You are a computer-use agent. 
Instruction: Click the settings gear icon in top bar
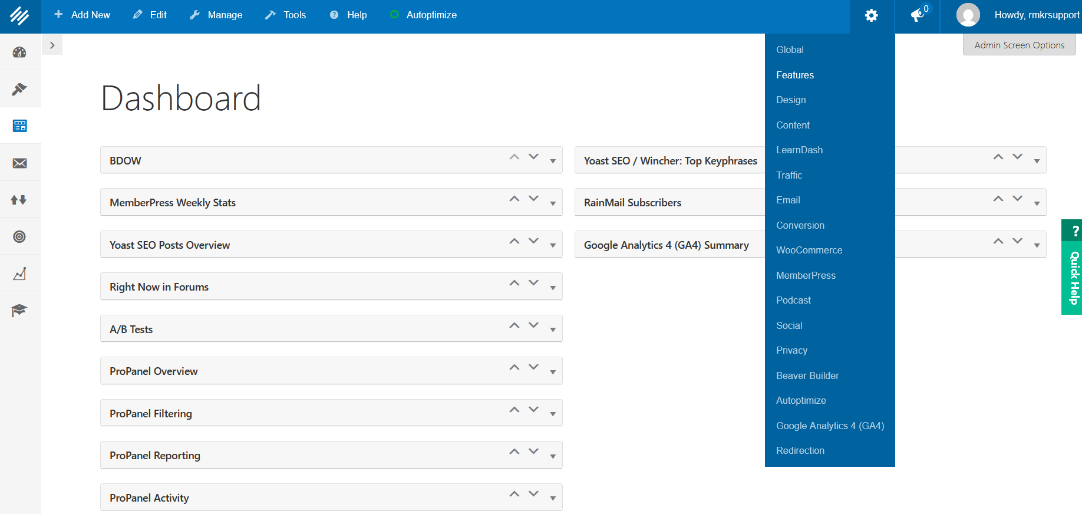point(871,16)
